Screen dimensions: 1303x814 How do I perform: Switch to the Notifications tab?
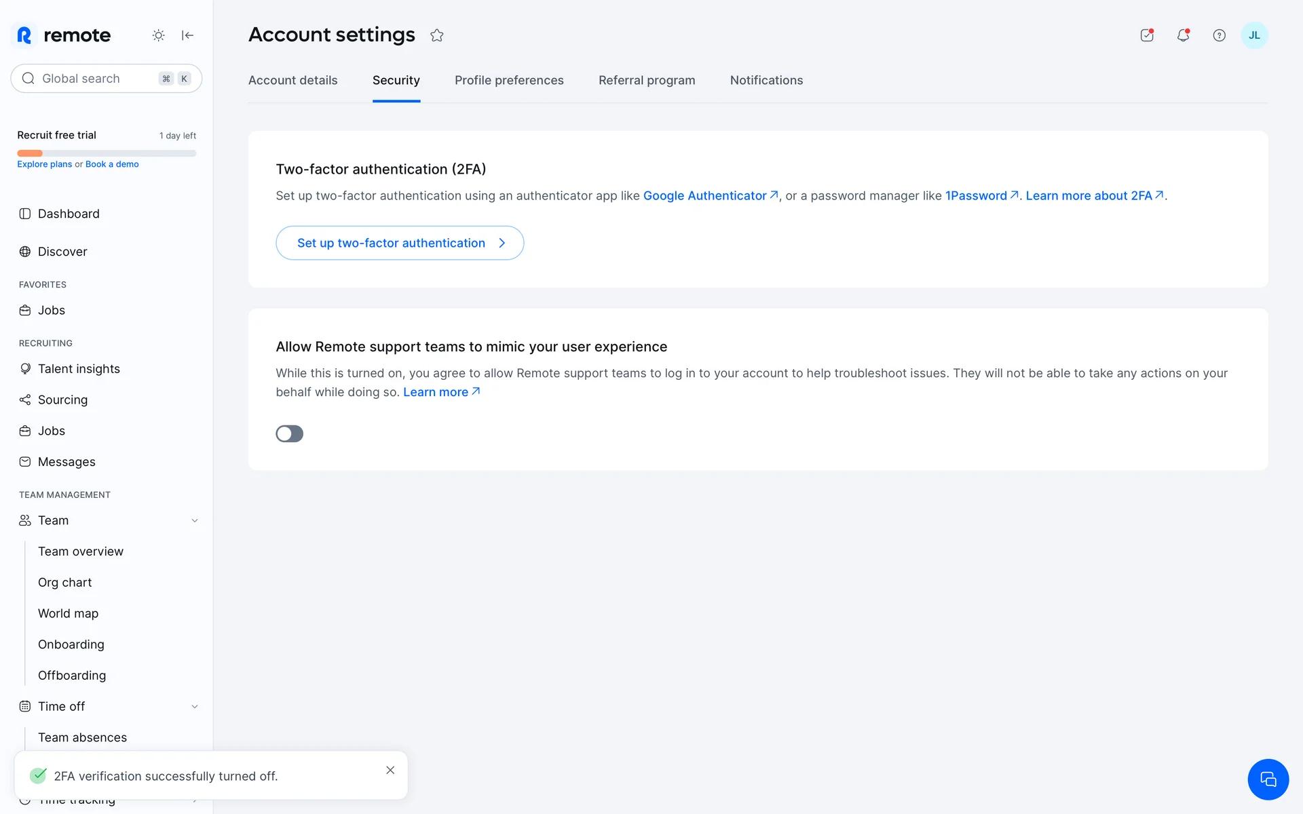click(766, 80)
